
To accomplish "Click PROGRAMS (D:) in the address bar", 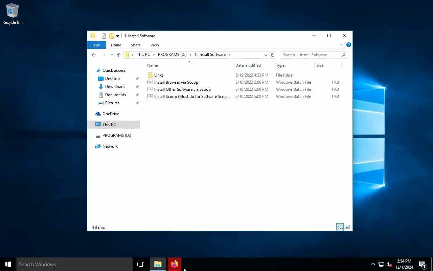I will (x=172, y=55).
